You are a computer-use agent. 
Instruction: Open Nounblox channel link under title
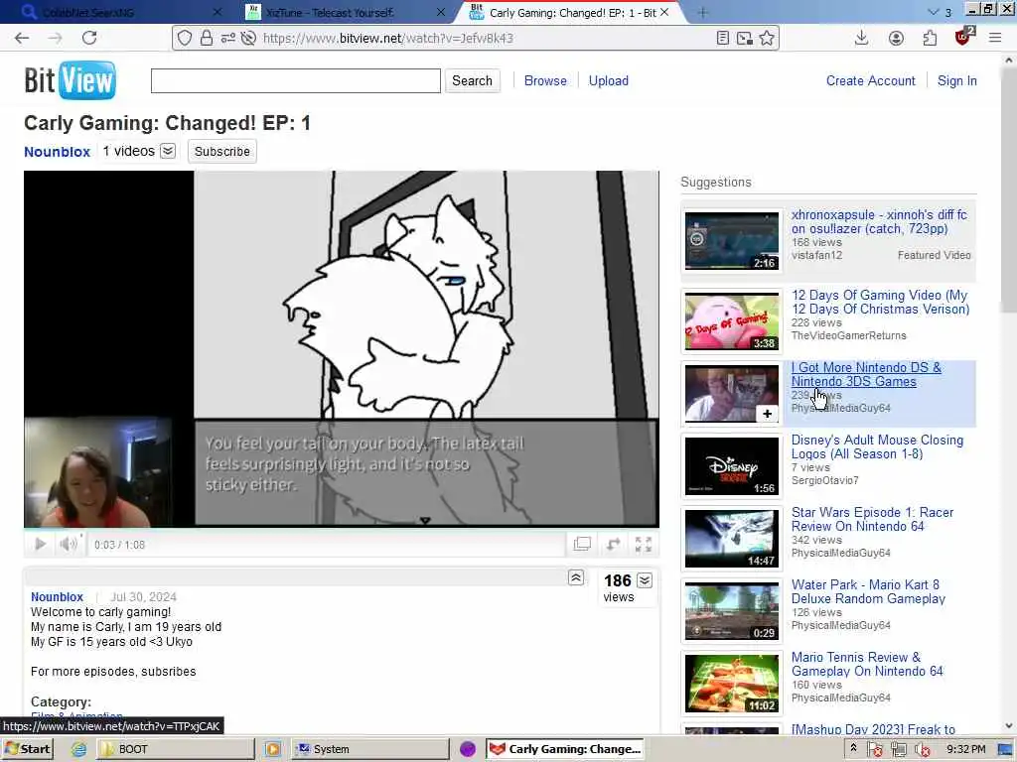coord(57,152)
